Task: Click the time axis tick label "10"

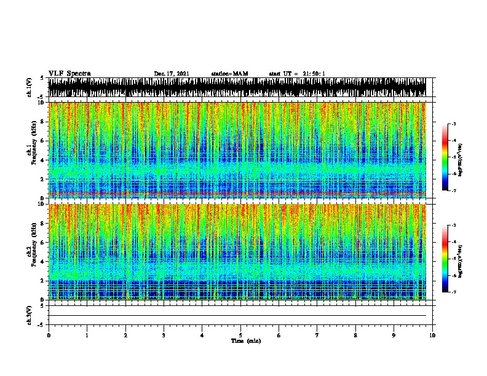Action: [432, 335]
